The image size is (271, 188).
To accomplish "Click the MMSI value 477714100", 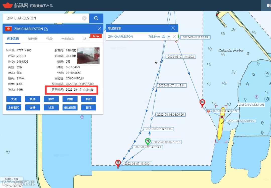I will coord(24,50).
